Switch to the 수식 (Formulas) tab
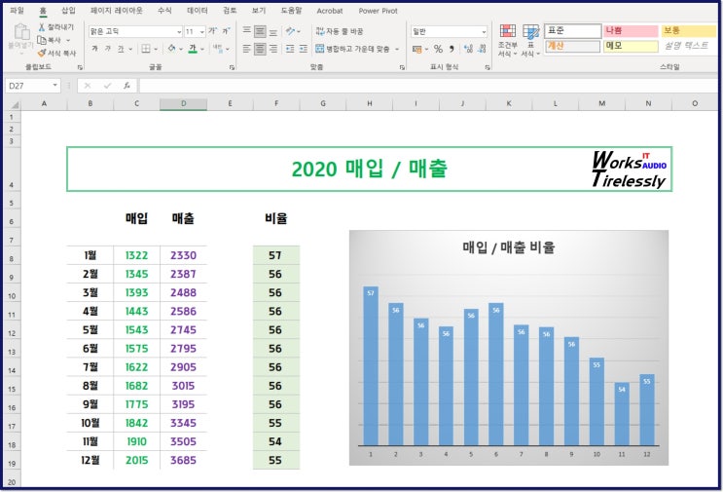This screenshot has height=492, width=723. pyautogui.click(x=164, y=10)
